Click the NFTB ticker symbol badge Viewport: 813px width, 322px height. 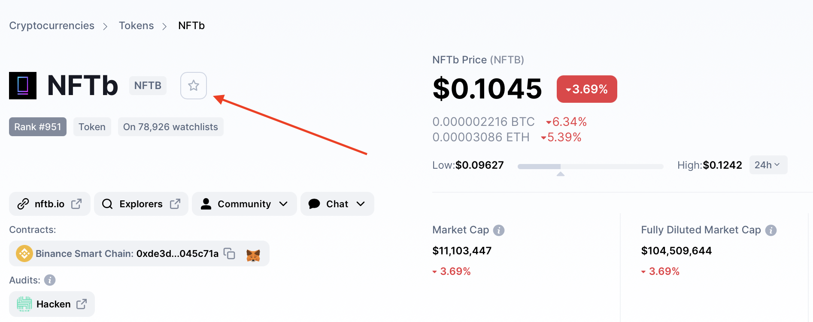(x=148, y=86)
